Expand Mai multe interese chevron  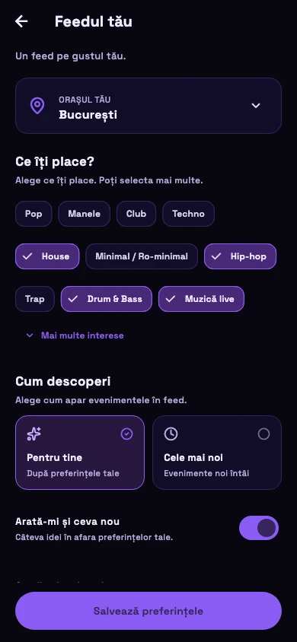(x=30, y=335)
